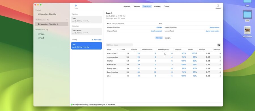The image size is (255, 111).
Task: Select the tree houseleek class row name
Action: point(112,53)
